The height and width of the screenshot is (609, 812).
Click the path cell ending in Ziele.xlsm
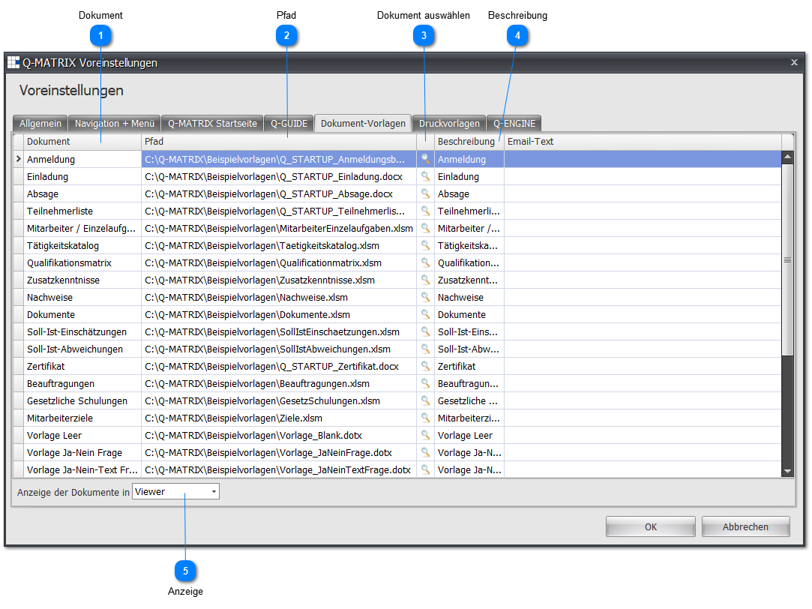coord(279,418)
